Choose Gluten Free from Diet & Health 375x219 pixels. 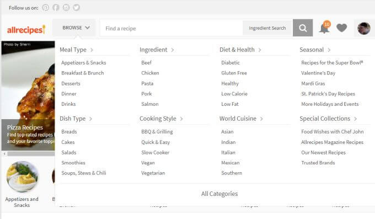coord(234,73)
